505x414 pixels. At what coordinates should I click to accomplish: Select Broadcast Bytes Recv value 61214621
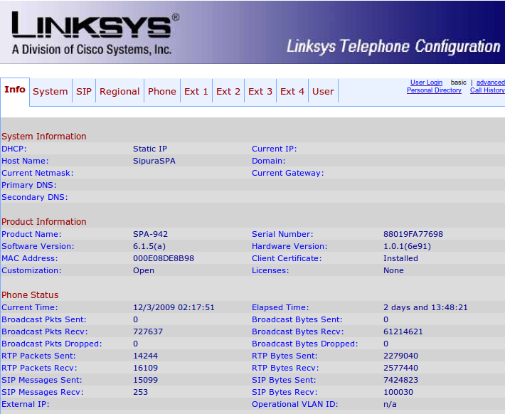403,332
